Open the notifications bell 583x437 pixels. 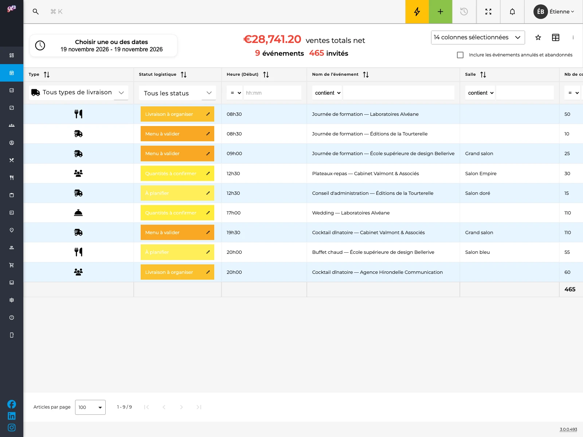click(512, 12)
